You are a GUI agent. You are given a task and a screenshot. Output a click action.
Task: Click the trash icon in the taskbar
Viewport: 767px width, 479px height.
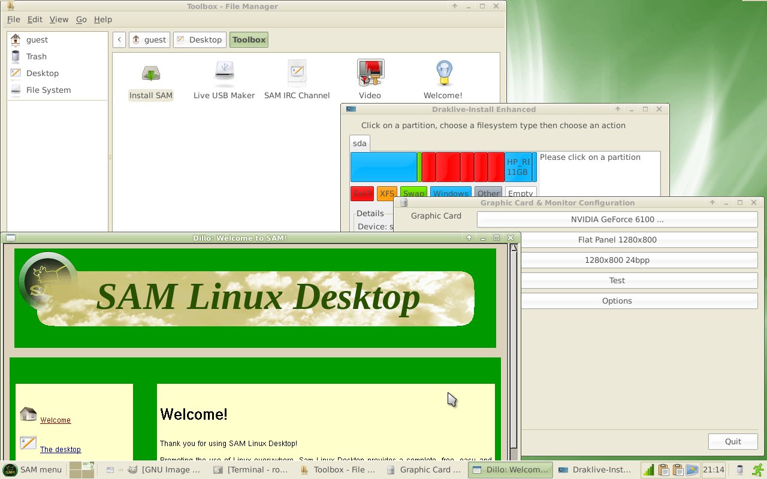point(739,470)
